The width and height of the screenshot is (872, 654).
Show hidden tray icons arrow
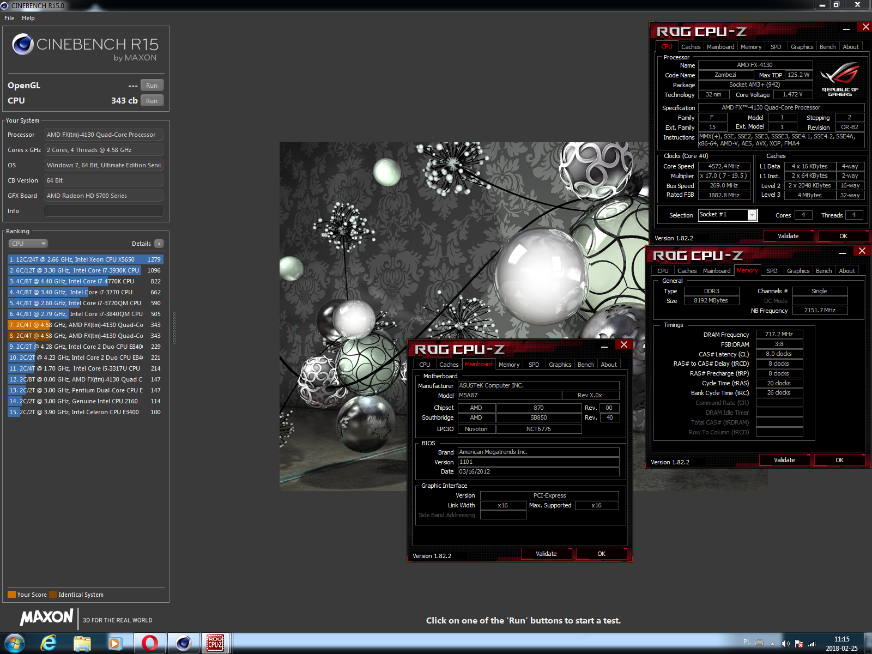click(x=772, y=644)
